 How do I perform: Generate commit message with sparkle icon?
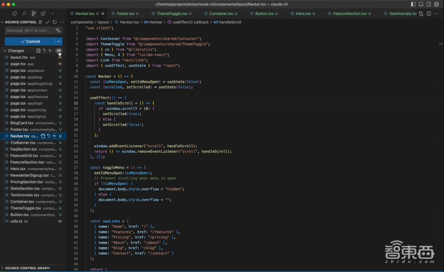(58, 31)
